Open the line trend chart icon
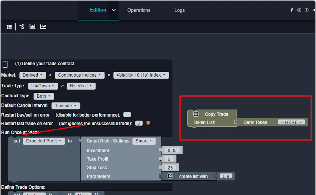The height and width of the screenshot is (195, 316). (43, 27)
